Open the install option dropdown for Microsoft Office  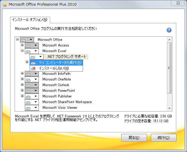27,40
